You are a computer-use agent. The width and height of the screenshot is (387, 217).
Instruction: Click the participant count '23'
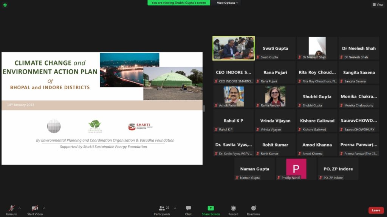tap(167, 208)
